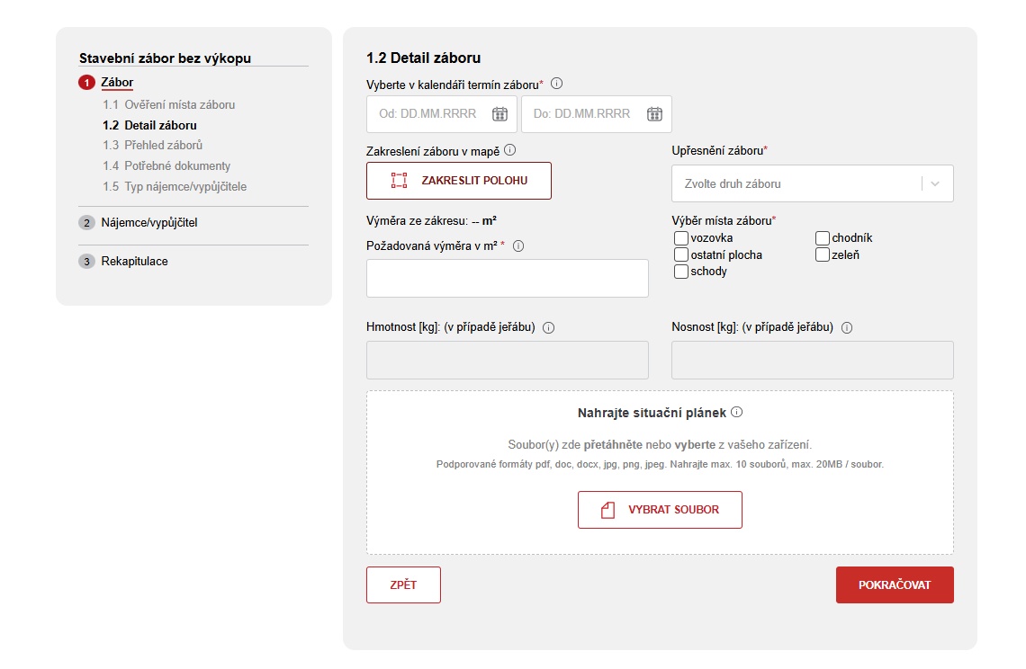
Task: Click the Požadovaná výměra v m² input field
Action: pyautogui.click(x=507, y=279)
